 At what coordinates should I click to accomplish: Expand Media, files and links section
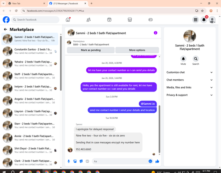coord(190,88)
